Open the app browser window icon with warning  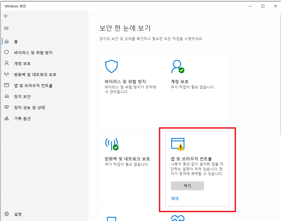(x=178, y=144)
